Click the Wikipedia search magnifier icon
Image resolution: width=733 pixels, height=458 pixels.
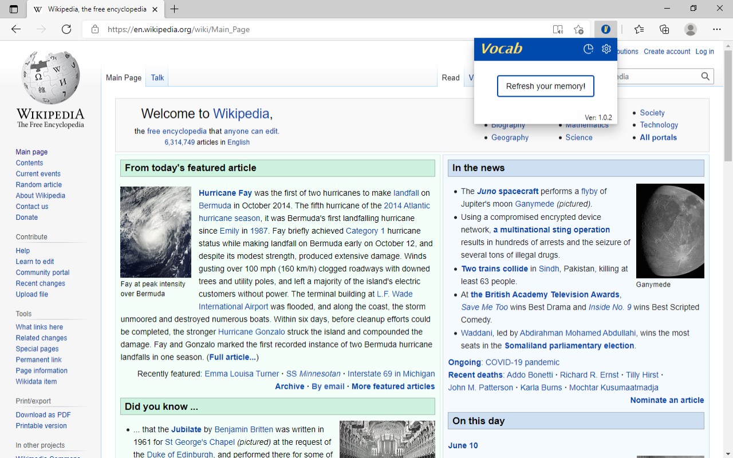pos(705,76)
